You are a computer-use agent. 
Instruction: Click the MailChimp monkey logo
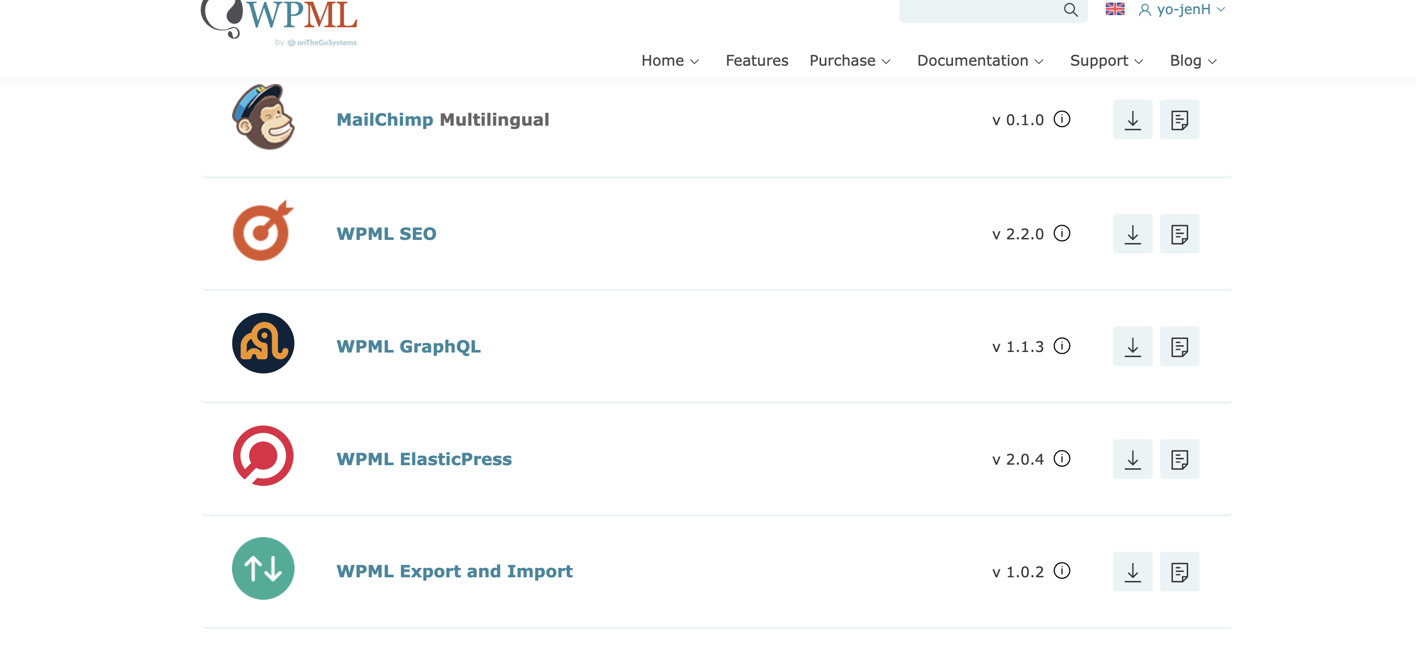coord(263,117)
